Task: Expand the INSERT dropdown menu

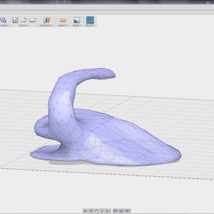Action: (77, 26)
